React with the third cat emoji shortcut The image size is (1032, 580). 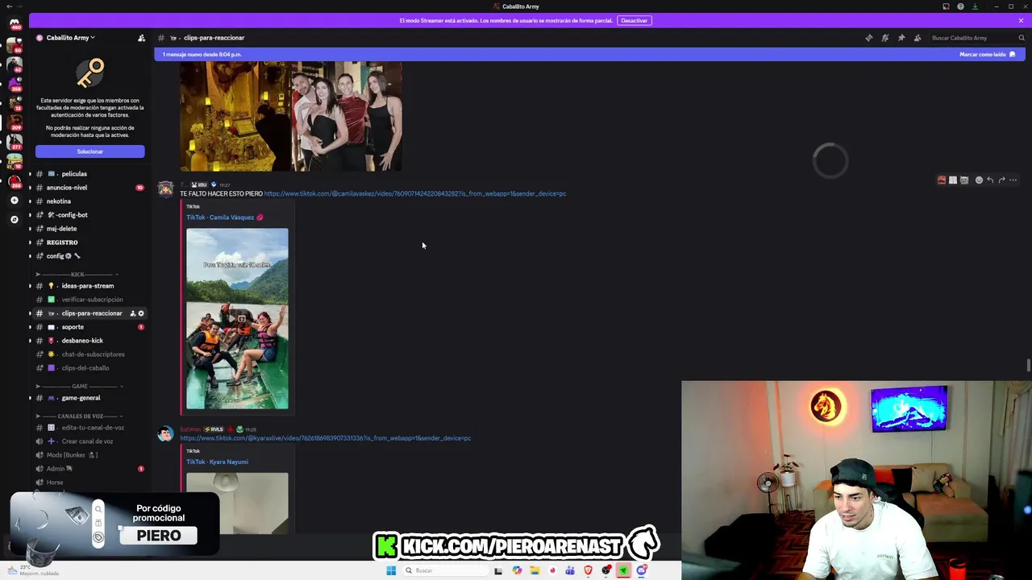pyautogui.click(x=963, y=180)
